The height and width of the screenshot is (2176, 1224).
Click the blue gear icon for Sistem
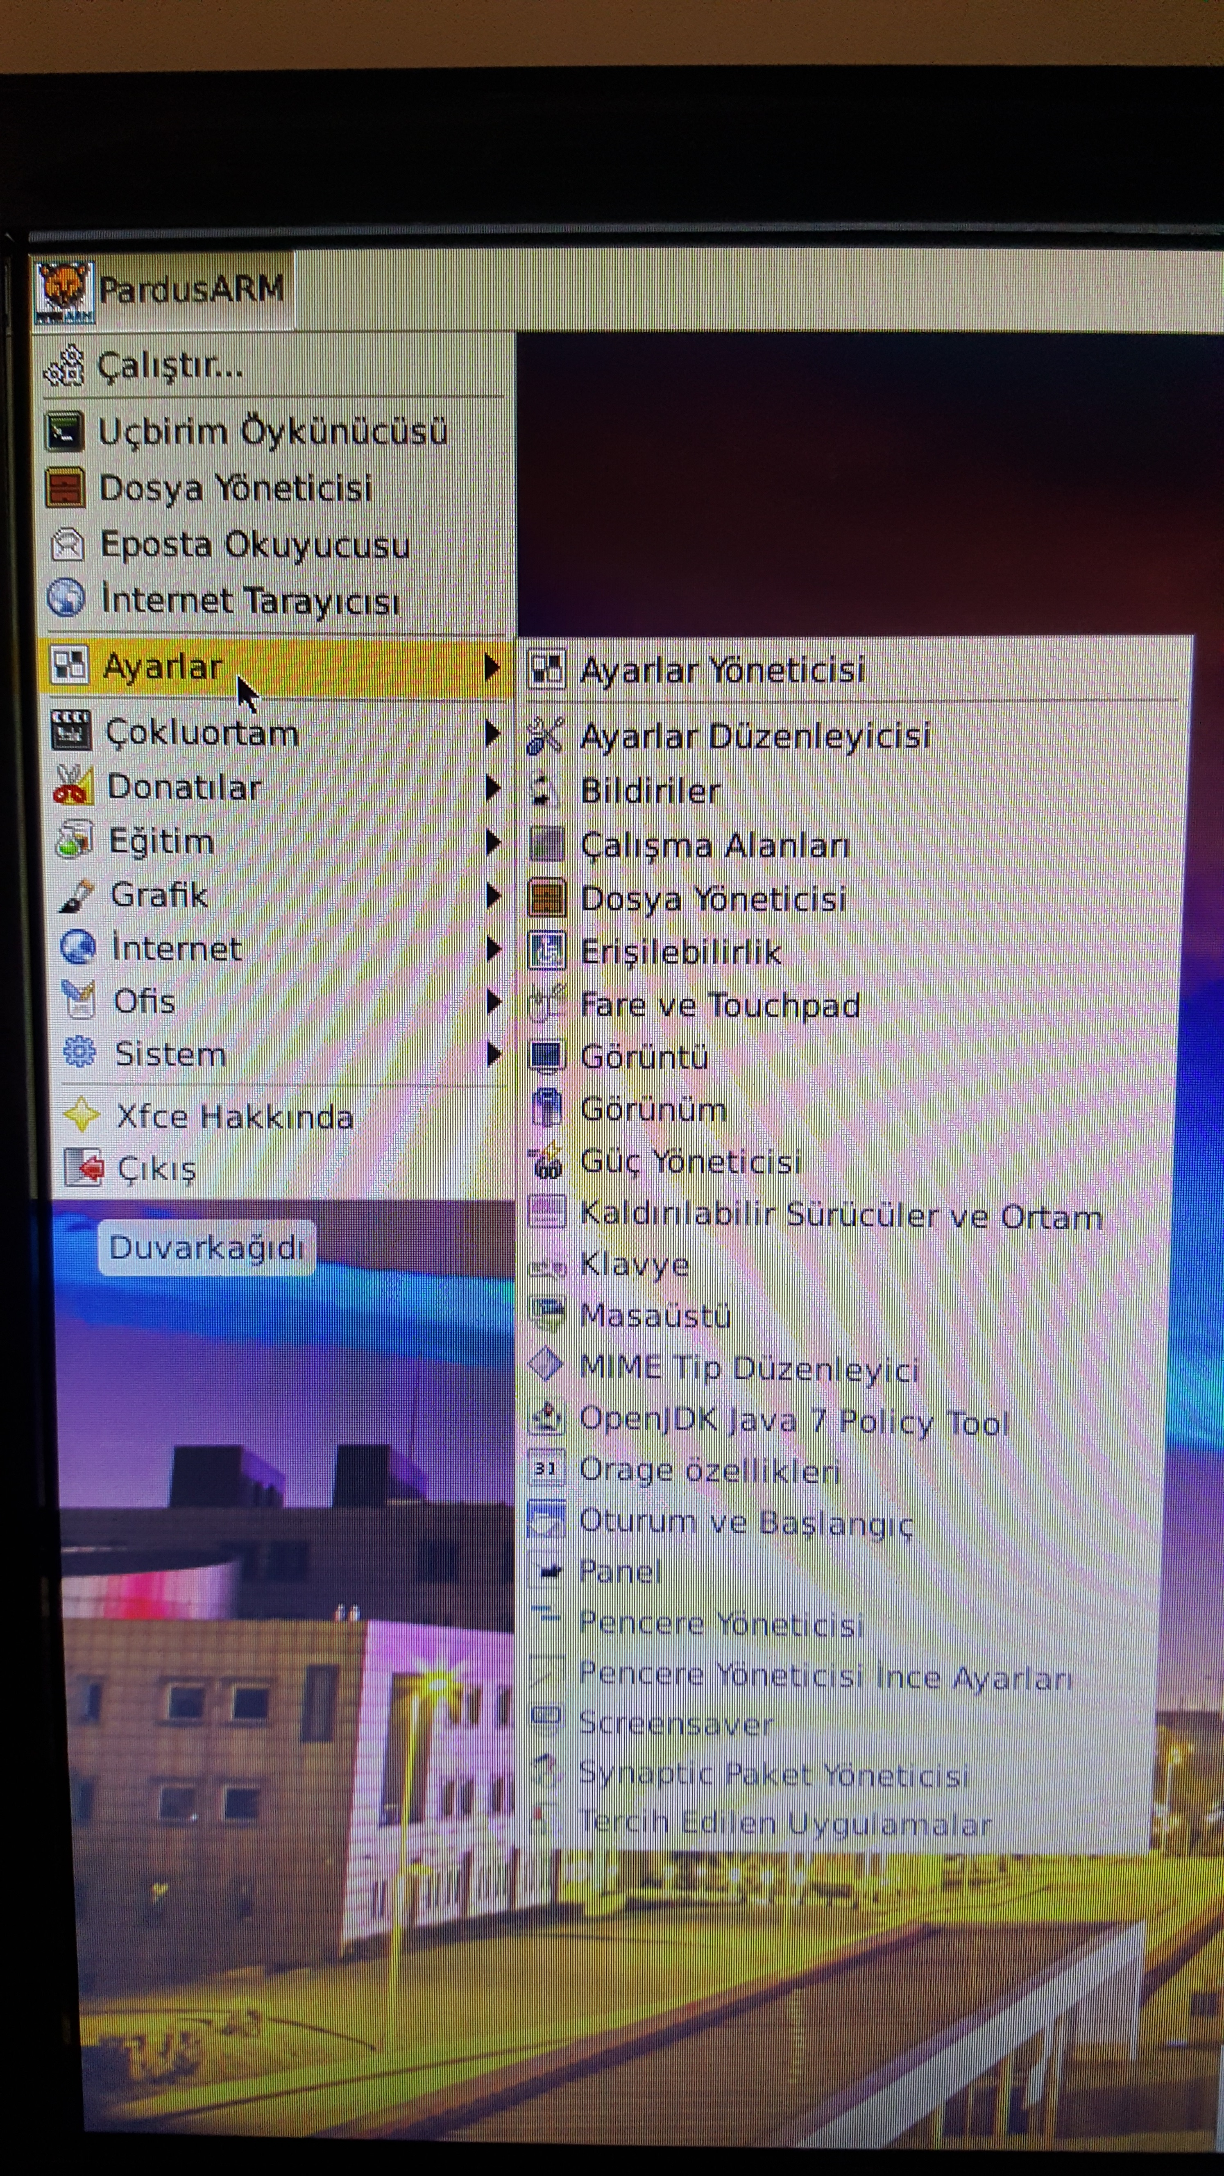[80, 1052]
